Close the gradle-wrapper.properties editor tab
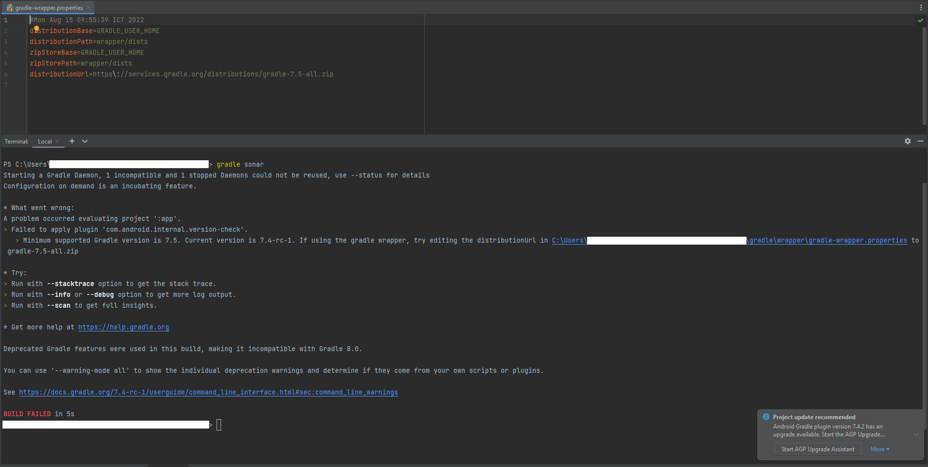Viewport: 928px width, 467px height. (x=88, y=7)
